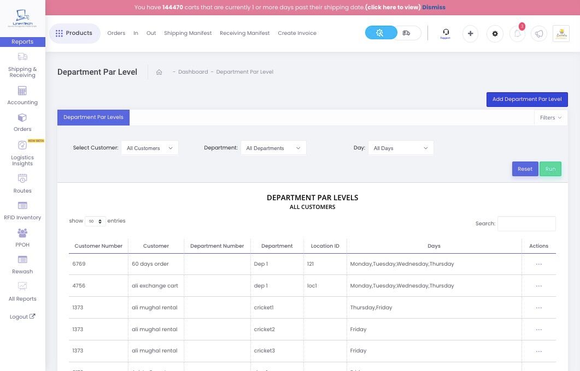
Task: Open actions menu for cricket3 row
Action: 538,351
